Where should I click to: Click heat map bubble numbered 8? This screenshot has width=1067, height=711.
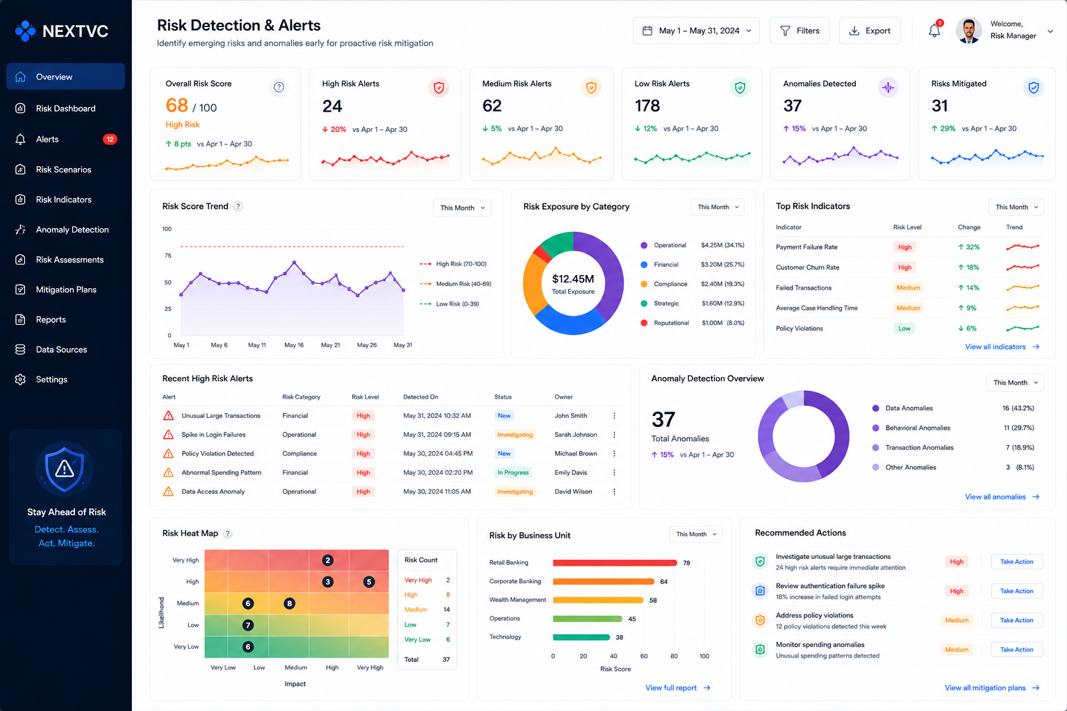[x=290, y=603]
